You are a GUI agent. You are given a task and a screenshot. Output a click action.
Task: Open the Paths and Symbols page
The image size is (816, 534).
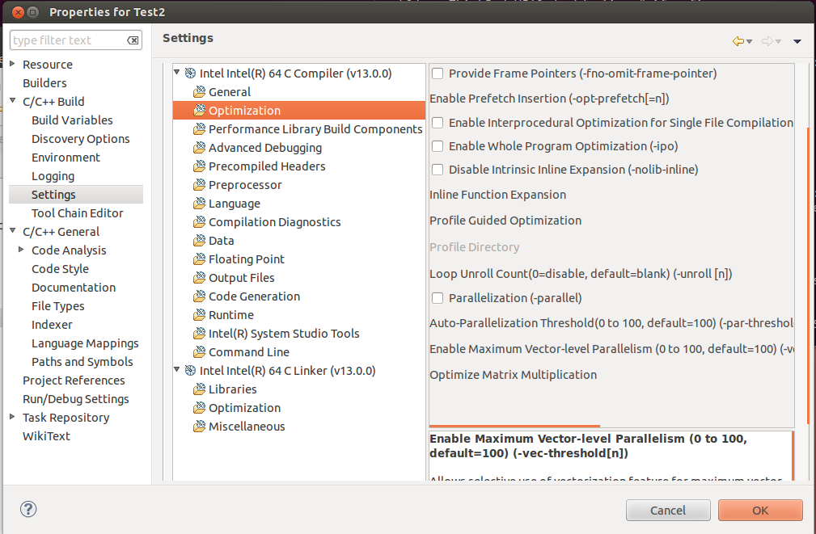tap(82, 362)
